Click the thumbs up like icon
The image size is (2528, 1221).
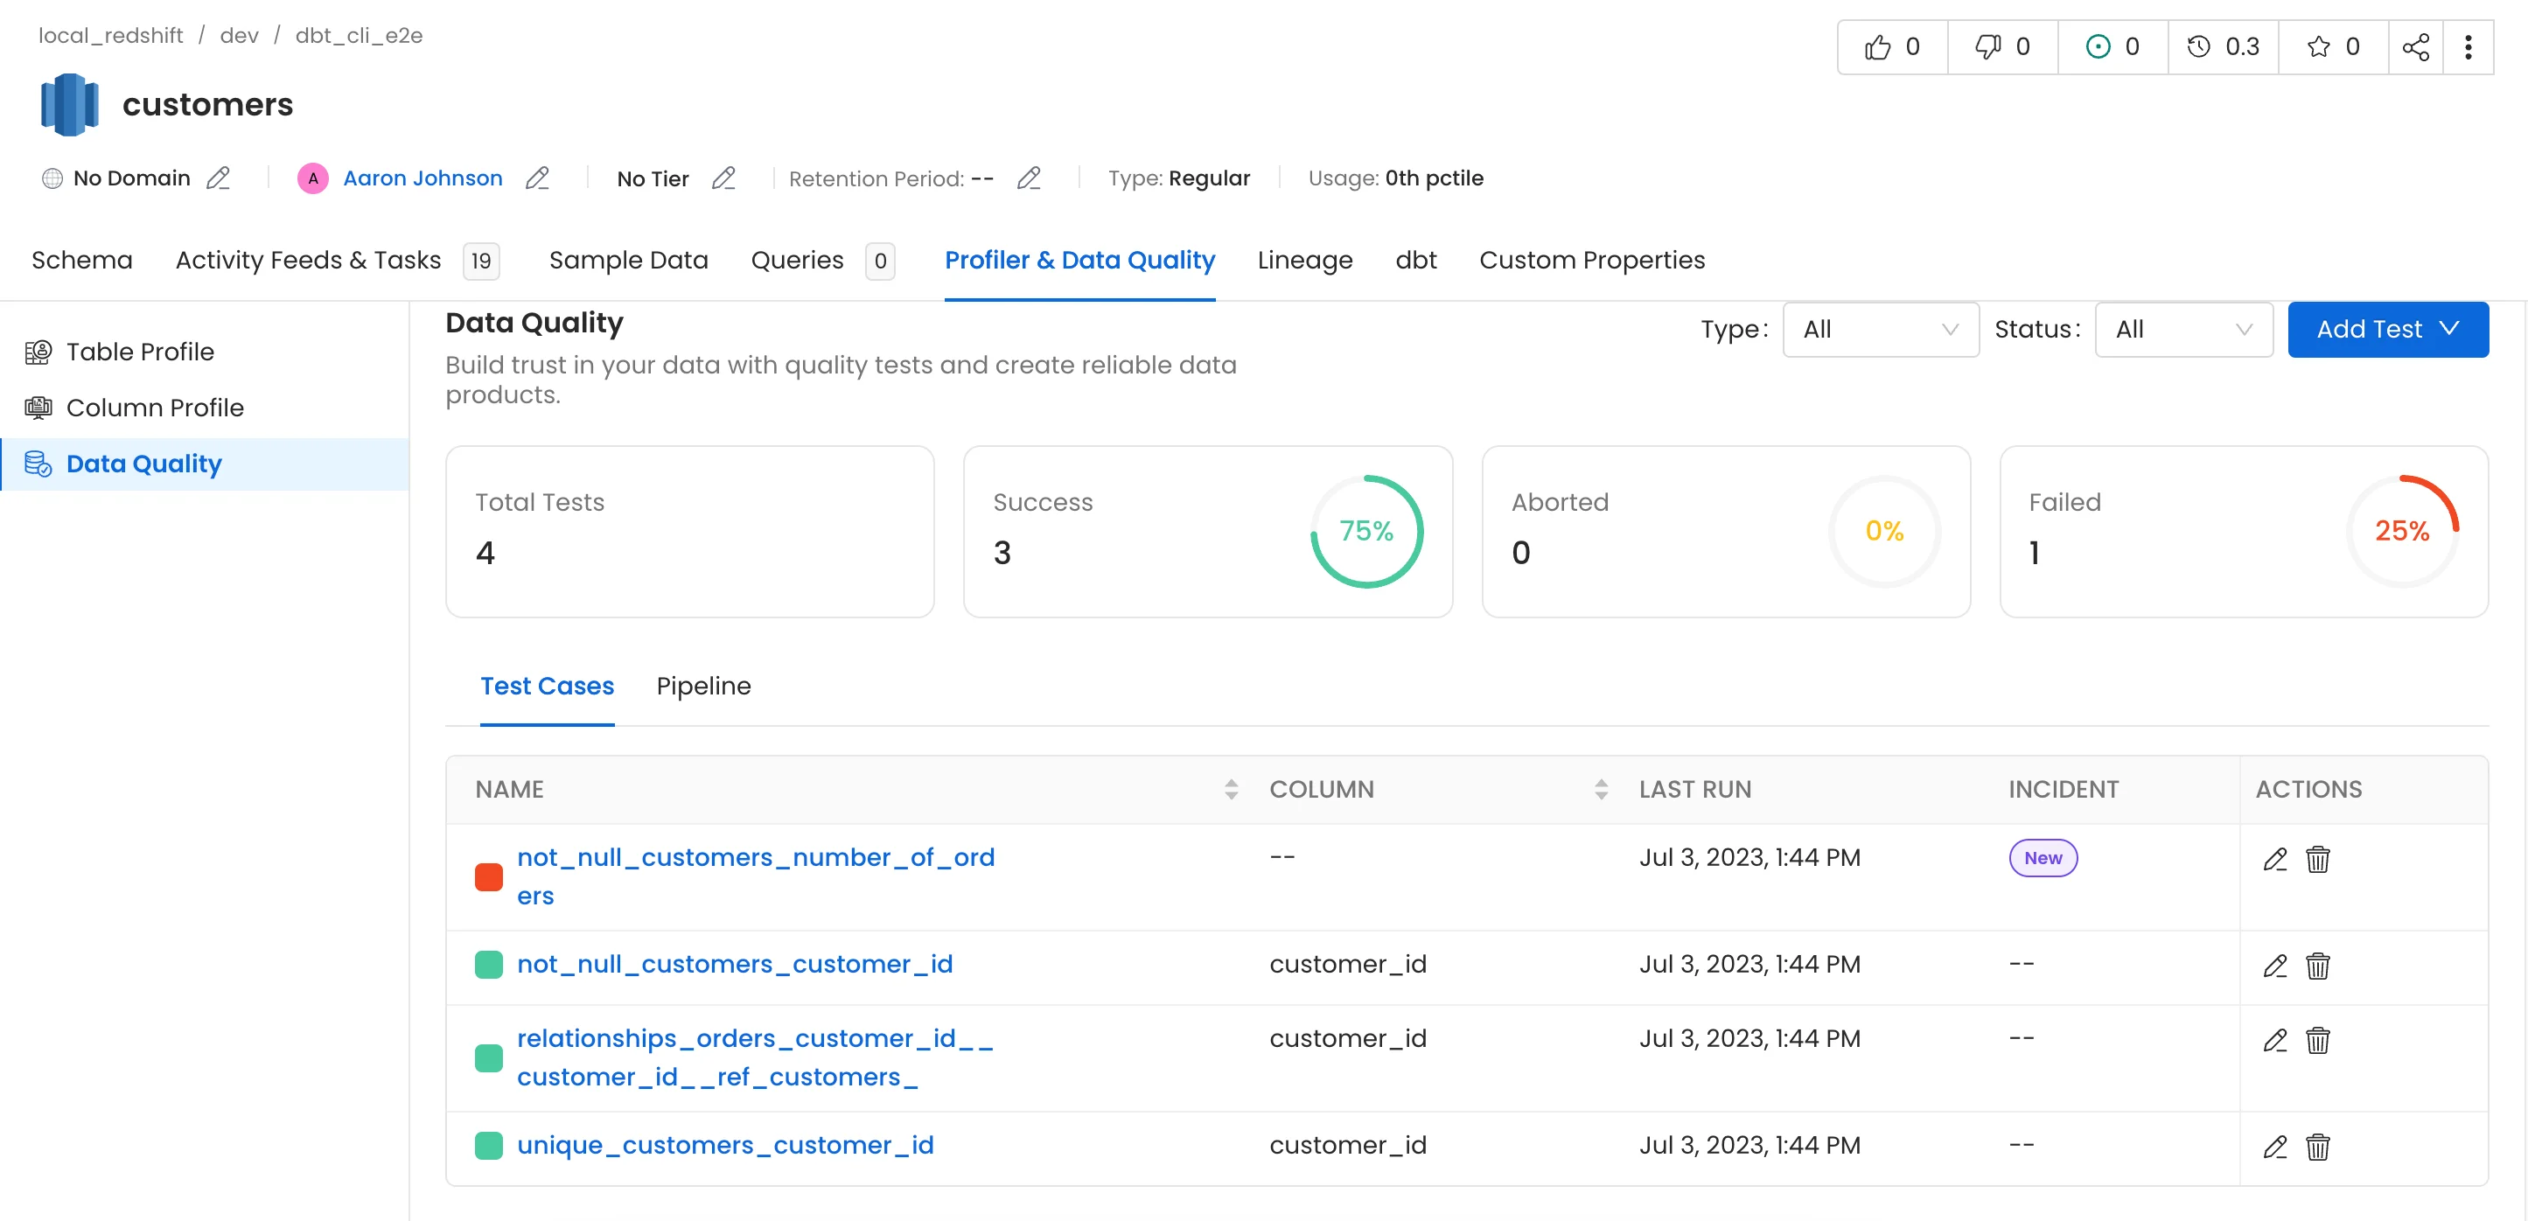click(1876, 46)
